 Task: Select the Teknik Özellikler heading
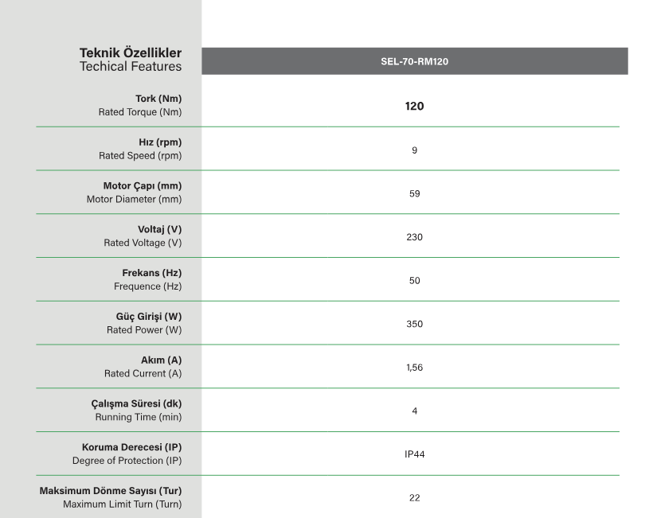[131, 53]
